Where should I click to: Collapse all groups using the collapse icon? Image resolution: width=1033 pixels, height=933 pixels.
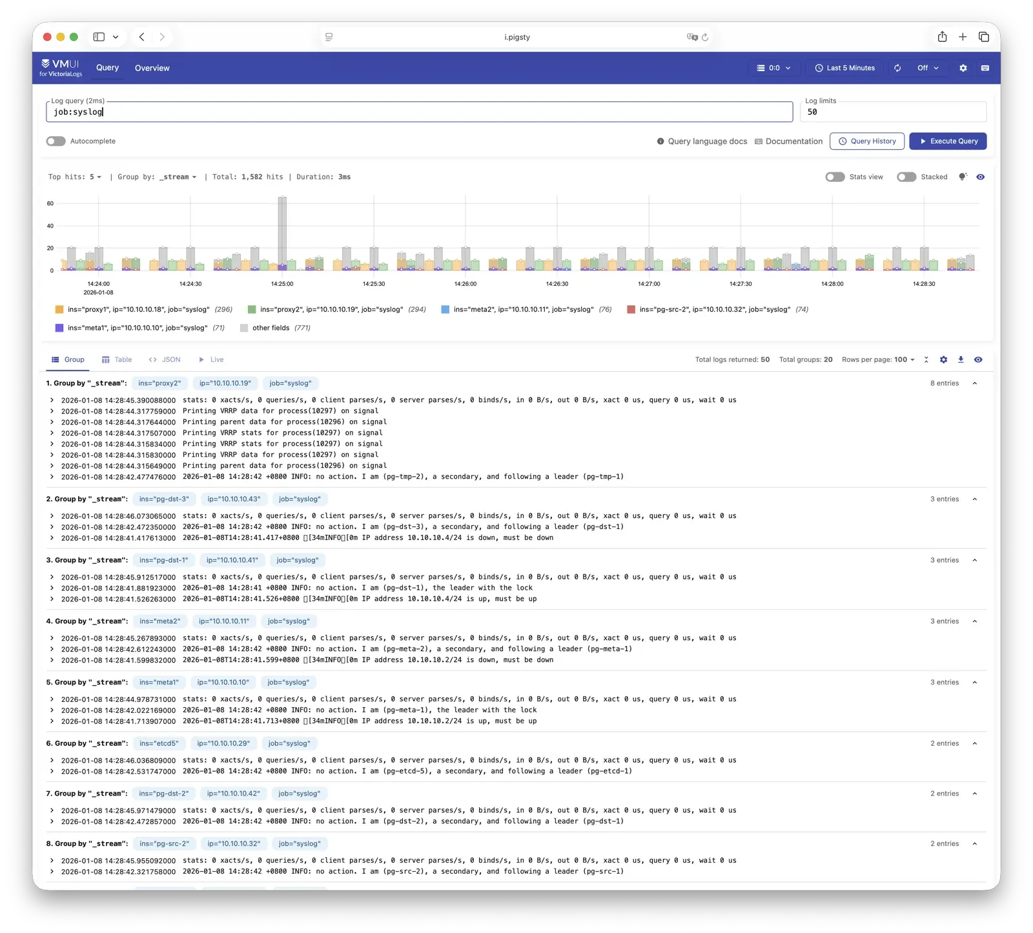pyautogui.click(x=926, y=359)
